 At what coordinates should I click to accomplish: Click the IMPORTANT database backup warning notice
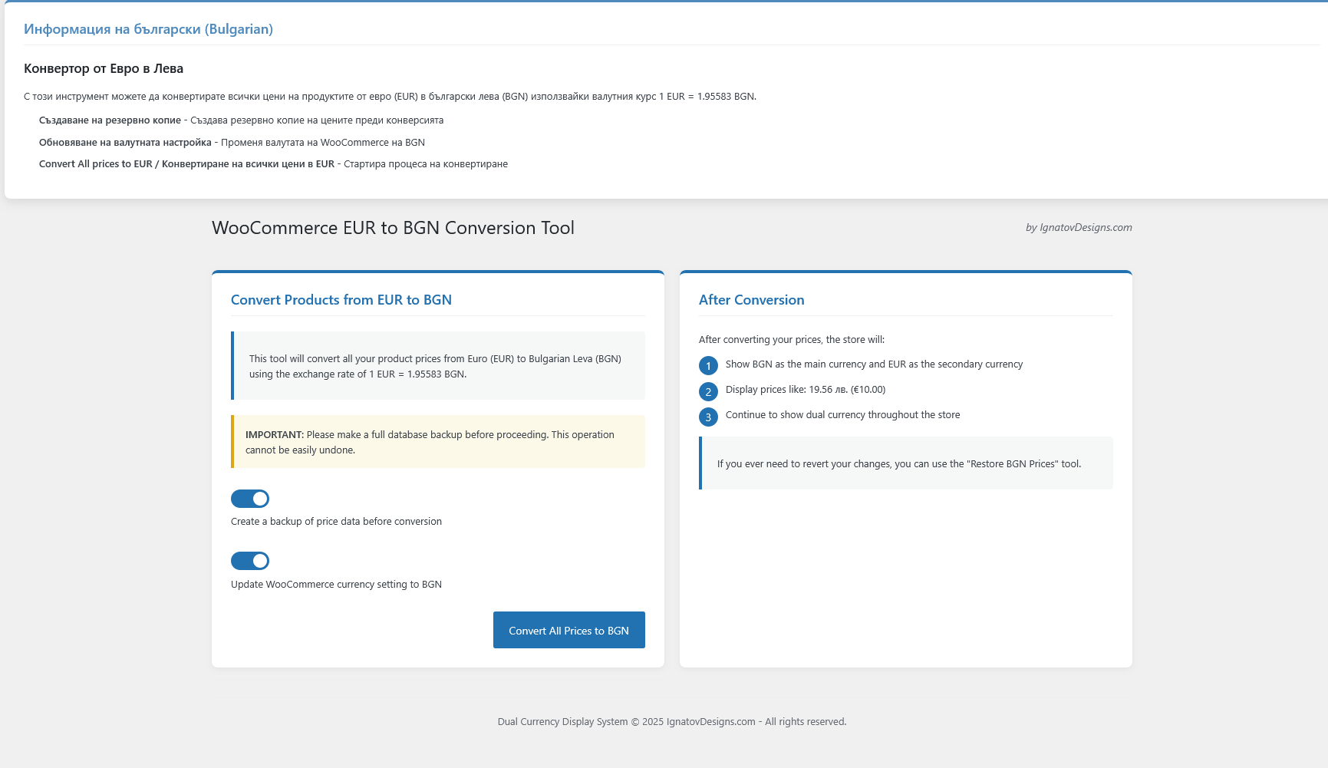[438, 442]
